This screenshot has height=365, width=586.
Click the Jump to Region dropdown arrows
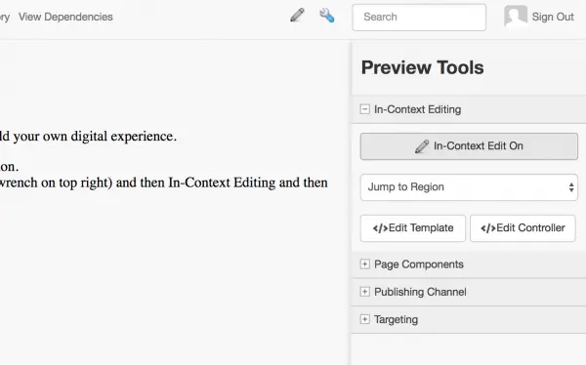click(x=571, y=187)
